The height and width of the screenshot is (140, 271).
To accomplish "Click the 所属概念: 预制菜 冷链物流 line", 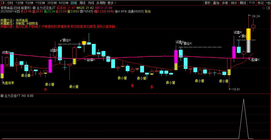I will (19, 23).
